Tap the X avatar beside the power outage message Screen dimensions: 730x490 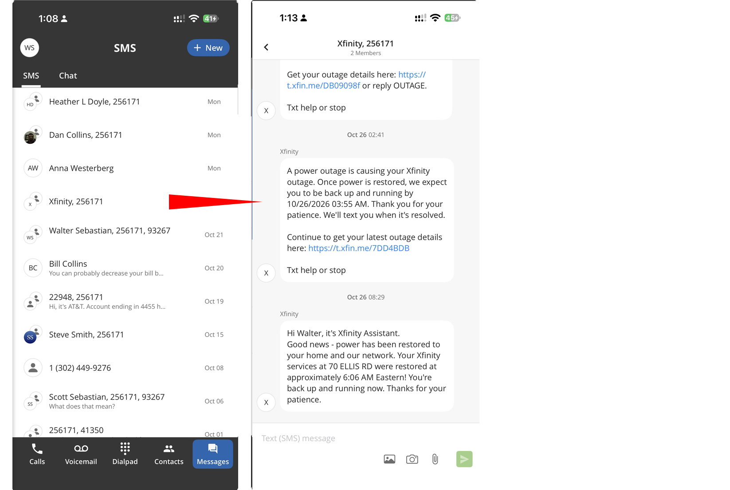[266, 273]
